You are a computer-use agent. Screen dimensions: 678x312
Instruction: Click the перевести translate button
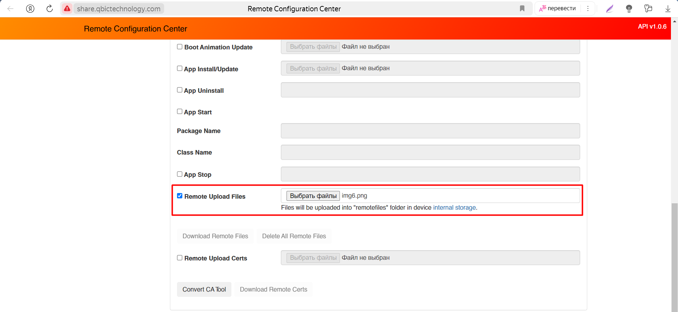point(558,8)
